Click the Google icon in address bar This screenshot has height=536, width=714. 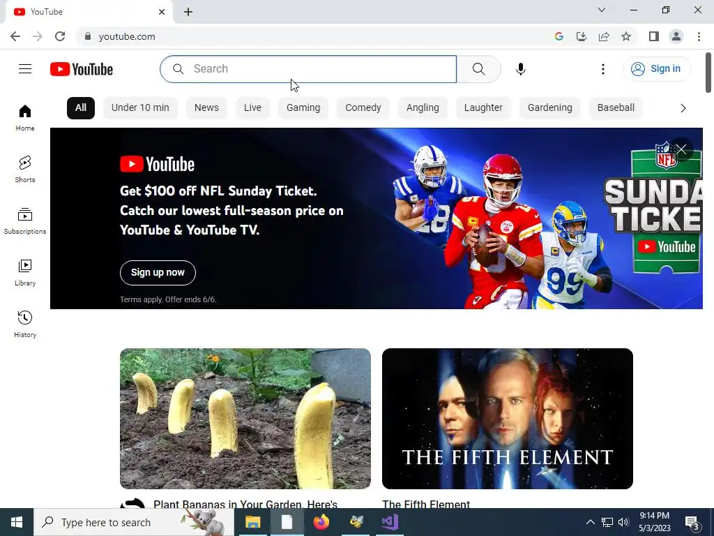click(559, 36)
